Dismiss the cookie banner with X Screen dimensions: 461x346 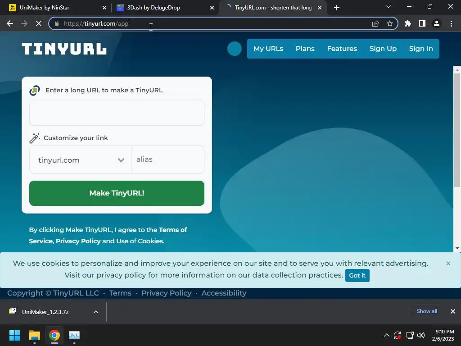448,263
